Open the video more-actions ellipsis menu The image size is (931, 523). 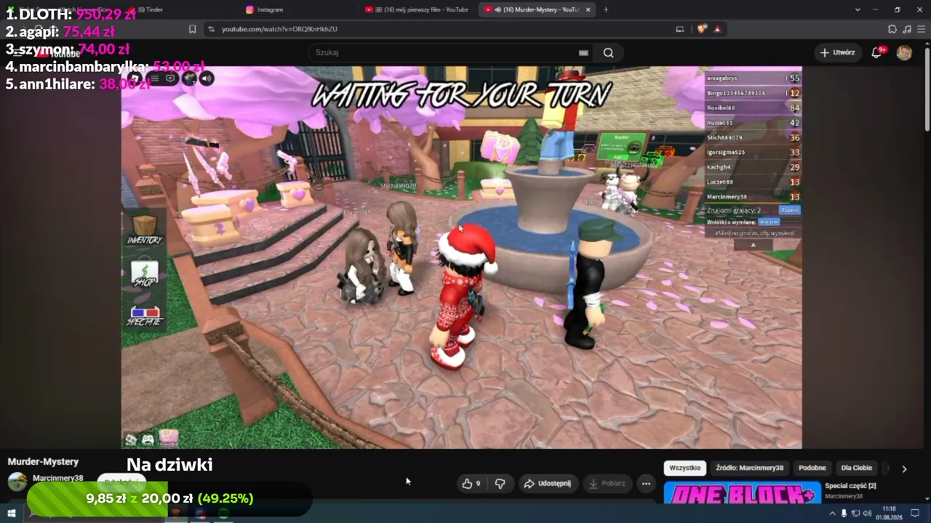(x=646, y=484)
